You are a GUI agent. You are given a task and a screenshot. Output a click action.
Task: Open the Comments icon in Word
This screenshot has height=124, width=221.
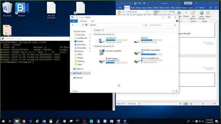[x=216, y=8]
